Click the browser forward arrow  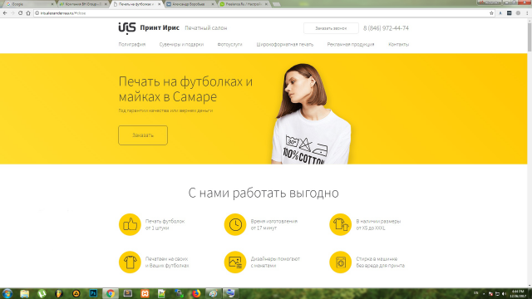12,13
